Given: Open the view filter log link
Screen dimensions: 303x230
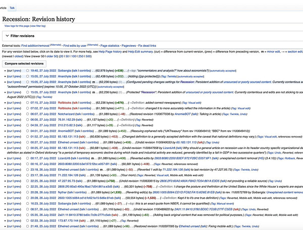Looking at the screenshot, I should click(x=38, y=26).
